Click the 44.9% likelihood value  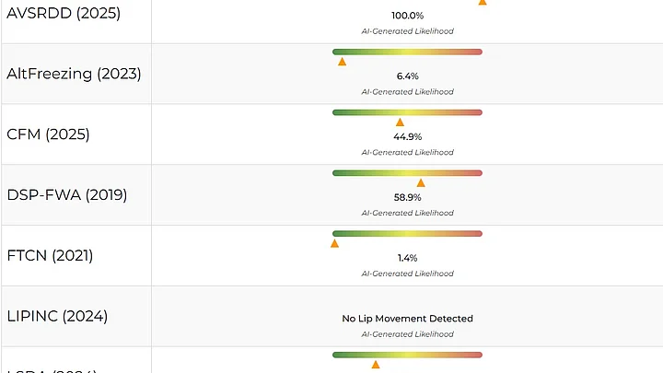click(407, 136)
